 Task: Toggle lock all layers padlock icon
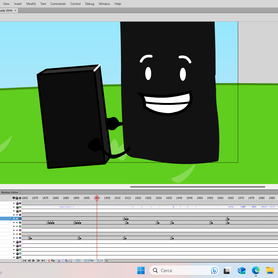click(x=17, y=198)
